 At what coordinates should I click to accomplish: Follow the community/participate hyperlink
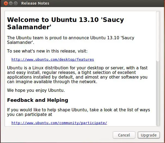click(59, 123)
